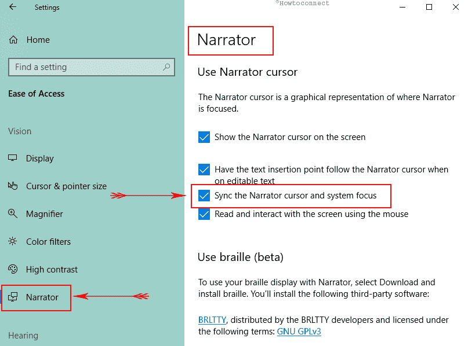
Task: Click the Find a setting search field
Action: click(x=91, y=67)
